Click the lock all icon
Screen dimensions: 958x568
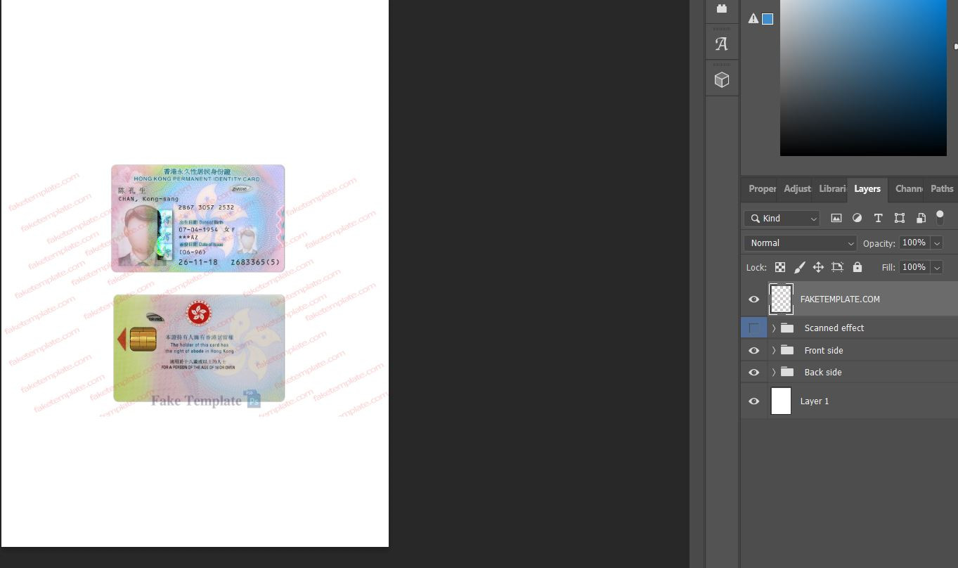click(x=857, y=267)
